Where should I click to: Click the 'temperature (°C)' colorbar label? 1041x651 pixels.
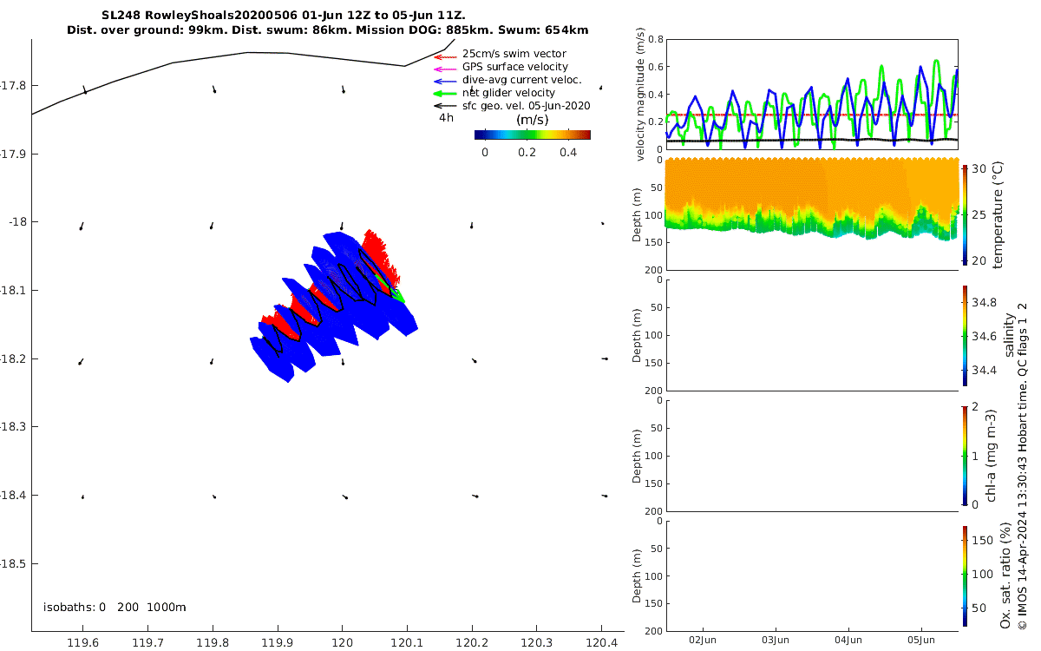[x=998, y=214]
